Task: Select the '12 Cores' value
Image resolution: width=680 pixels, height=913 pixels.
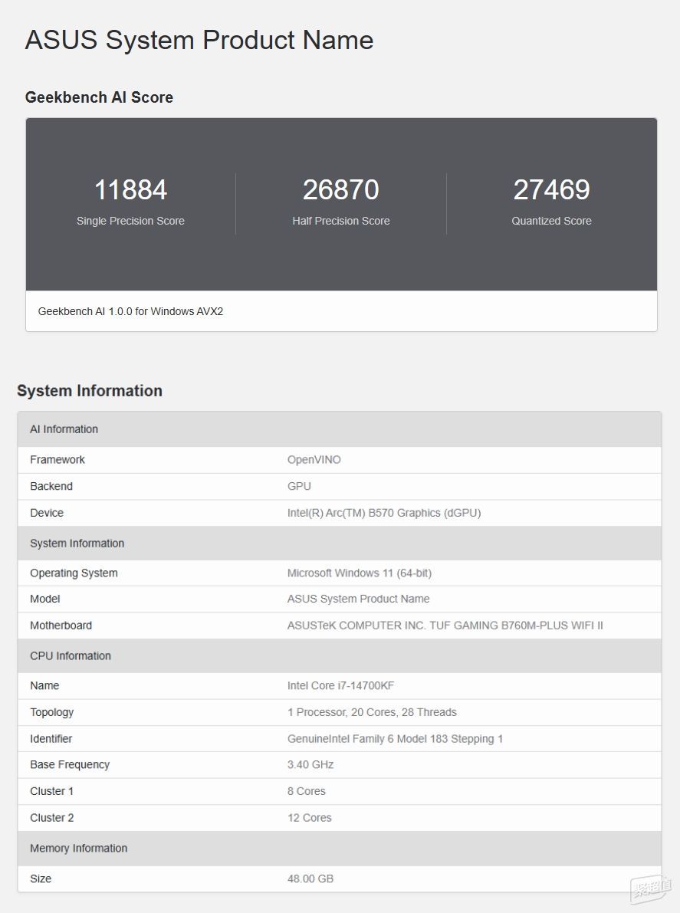Action: pyautogui.click(x=309, y=817)
